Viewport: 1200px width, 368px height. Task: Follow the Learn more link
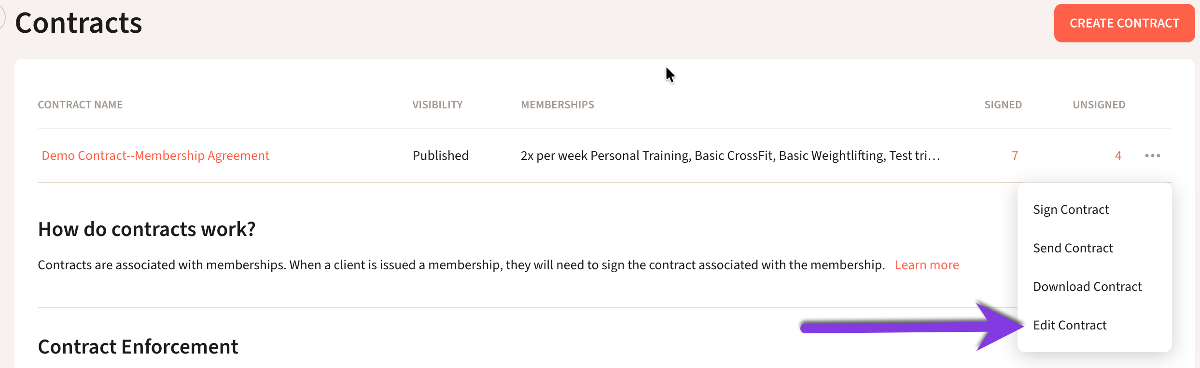click(x=927, y=265)
